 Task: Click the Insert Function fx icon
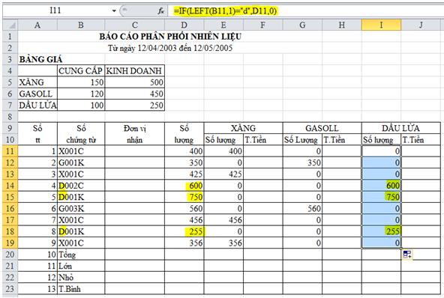tap(160, 10)
